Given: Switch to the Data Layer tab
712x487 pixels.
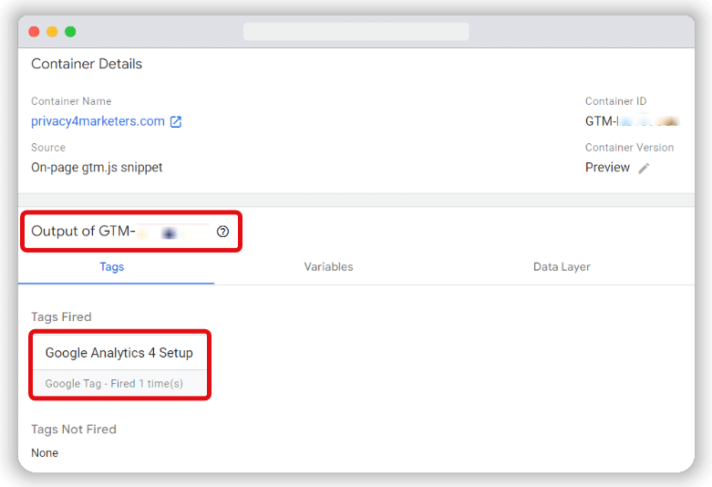Looking at the screenshot, I should point(562,266).
